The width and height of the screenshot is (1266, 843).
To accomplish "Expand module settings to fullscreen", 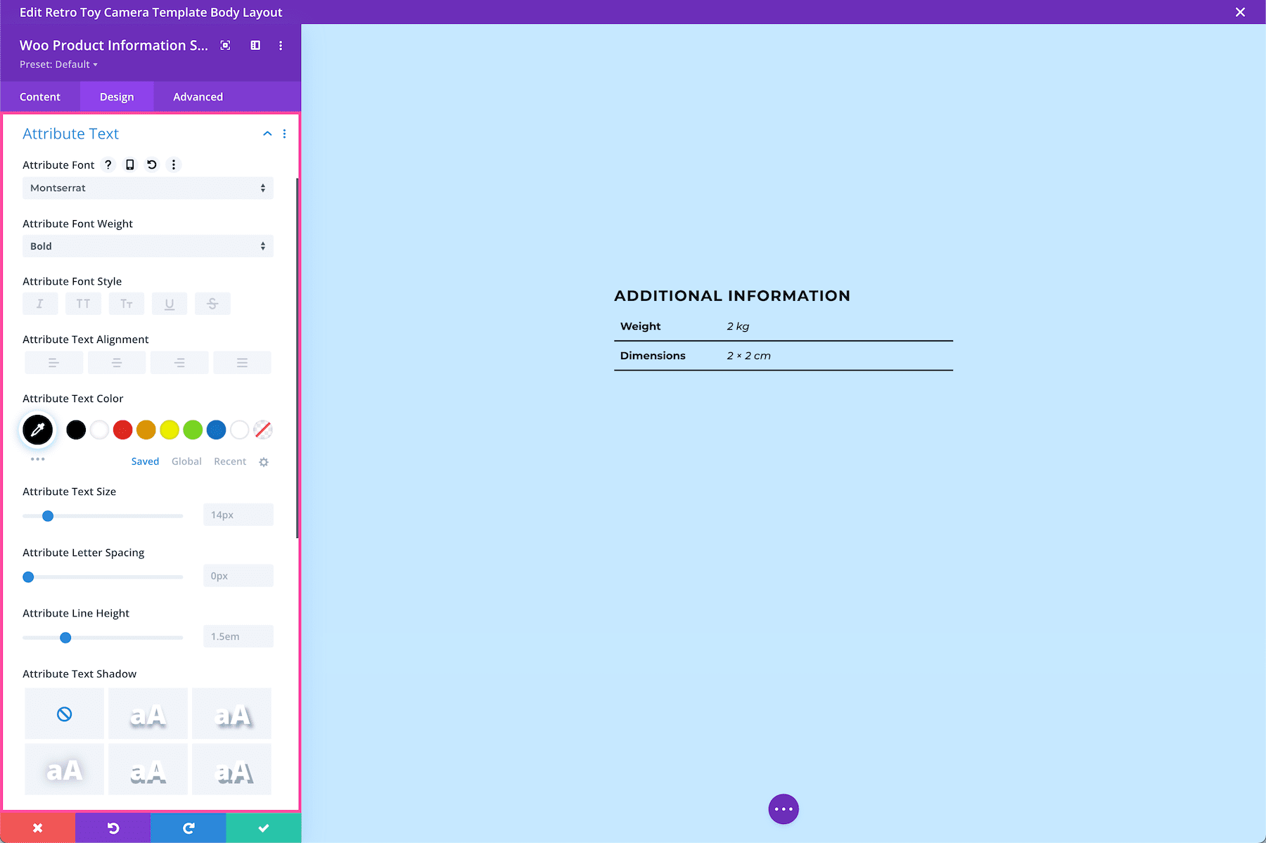I will point(225,45).
